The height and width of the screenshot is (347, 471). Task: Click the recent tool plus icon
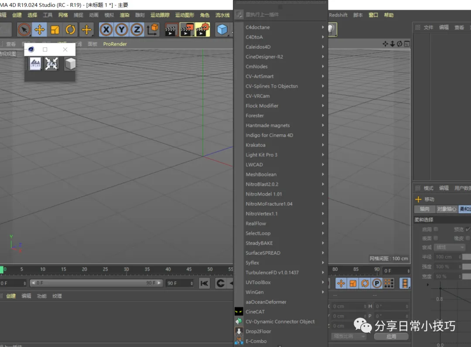coord(86,30)
